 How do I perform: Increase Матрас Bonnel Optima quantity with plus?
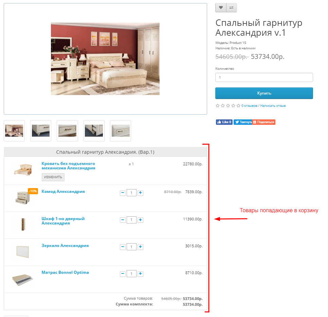point(140,273)
